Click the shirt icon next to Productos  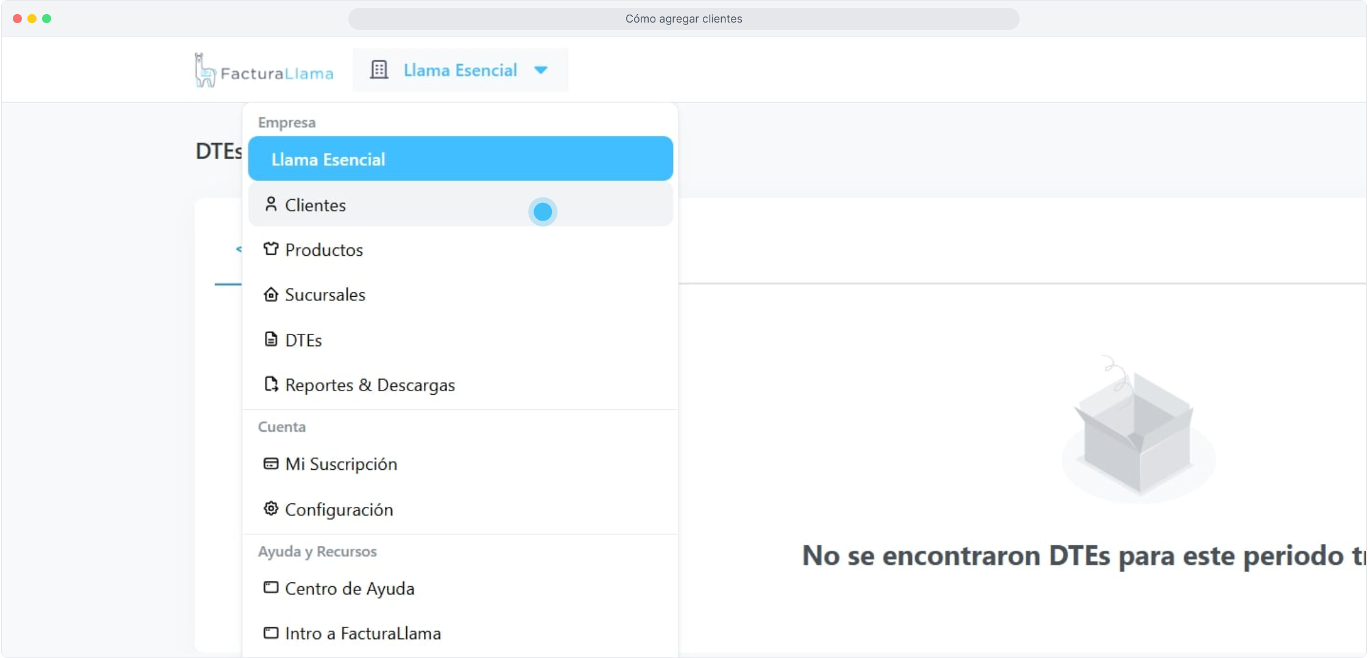(270, 249)
